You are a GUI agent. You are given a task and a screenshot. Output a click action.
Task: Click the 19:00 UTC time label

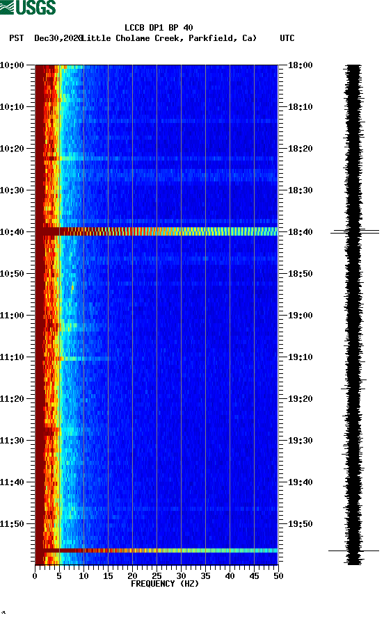(x=301, y=316)
